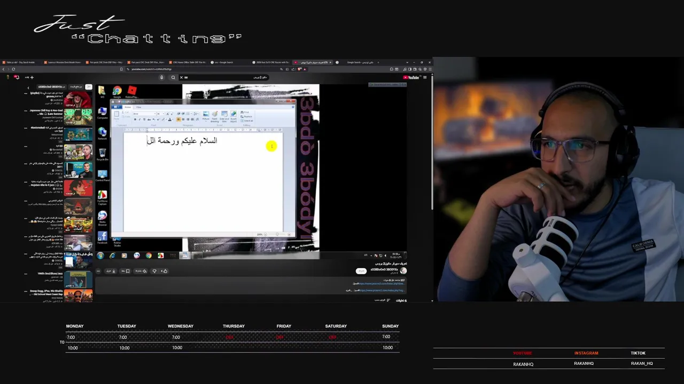Viewport: 684px width, 384px height.
Task: Open the xX3BDo0o0 3BDDYXx channel avatar
Action: pyautogui.click(x=403, y=271)
